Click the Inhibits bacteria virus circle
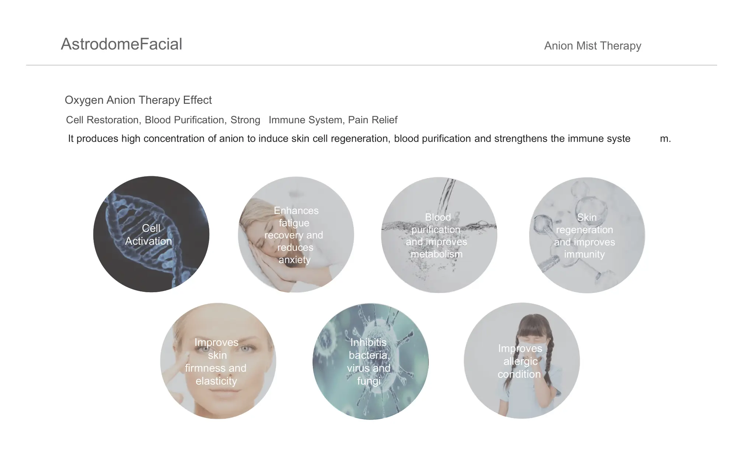737x460 pixels. click(x=371, y=361)
